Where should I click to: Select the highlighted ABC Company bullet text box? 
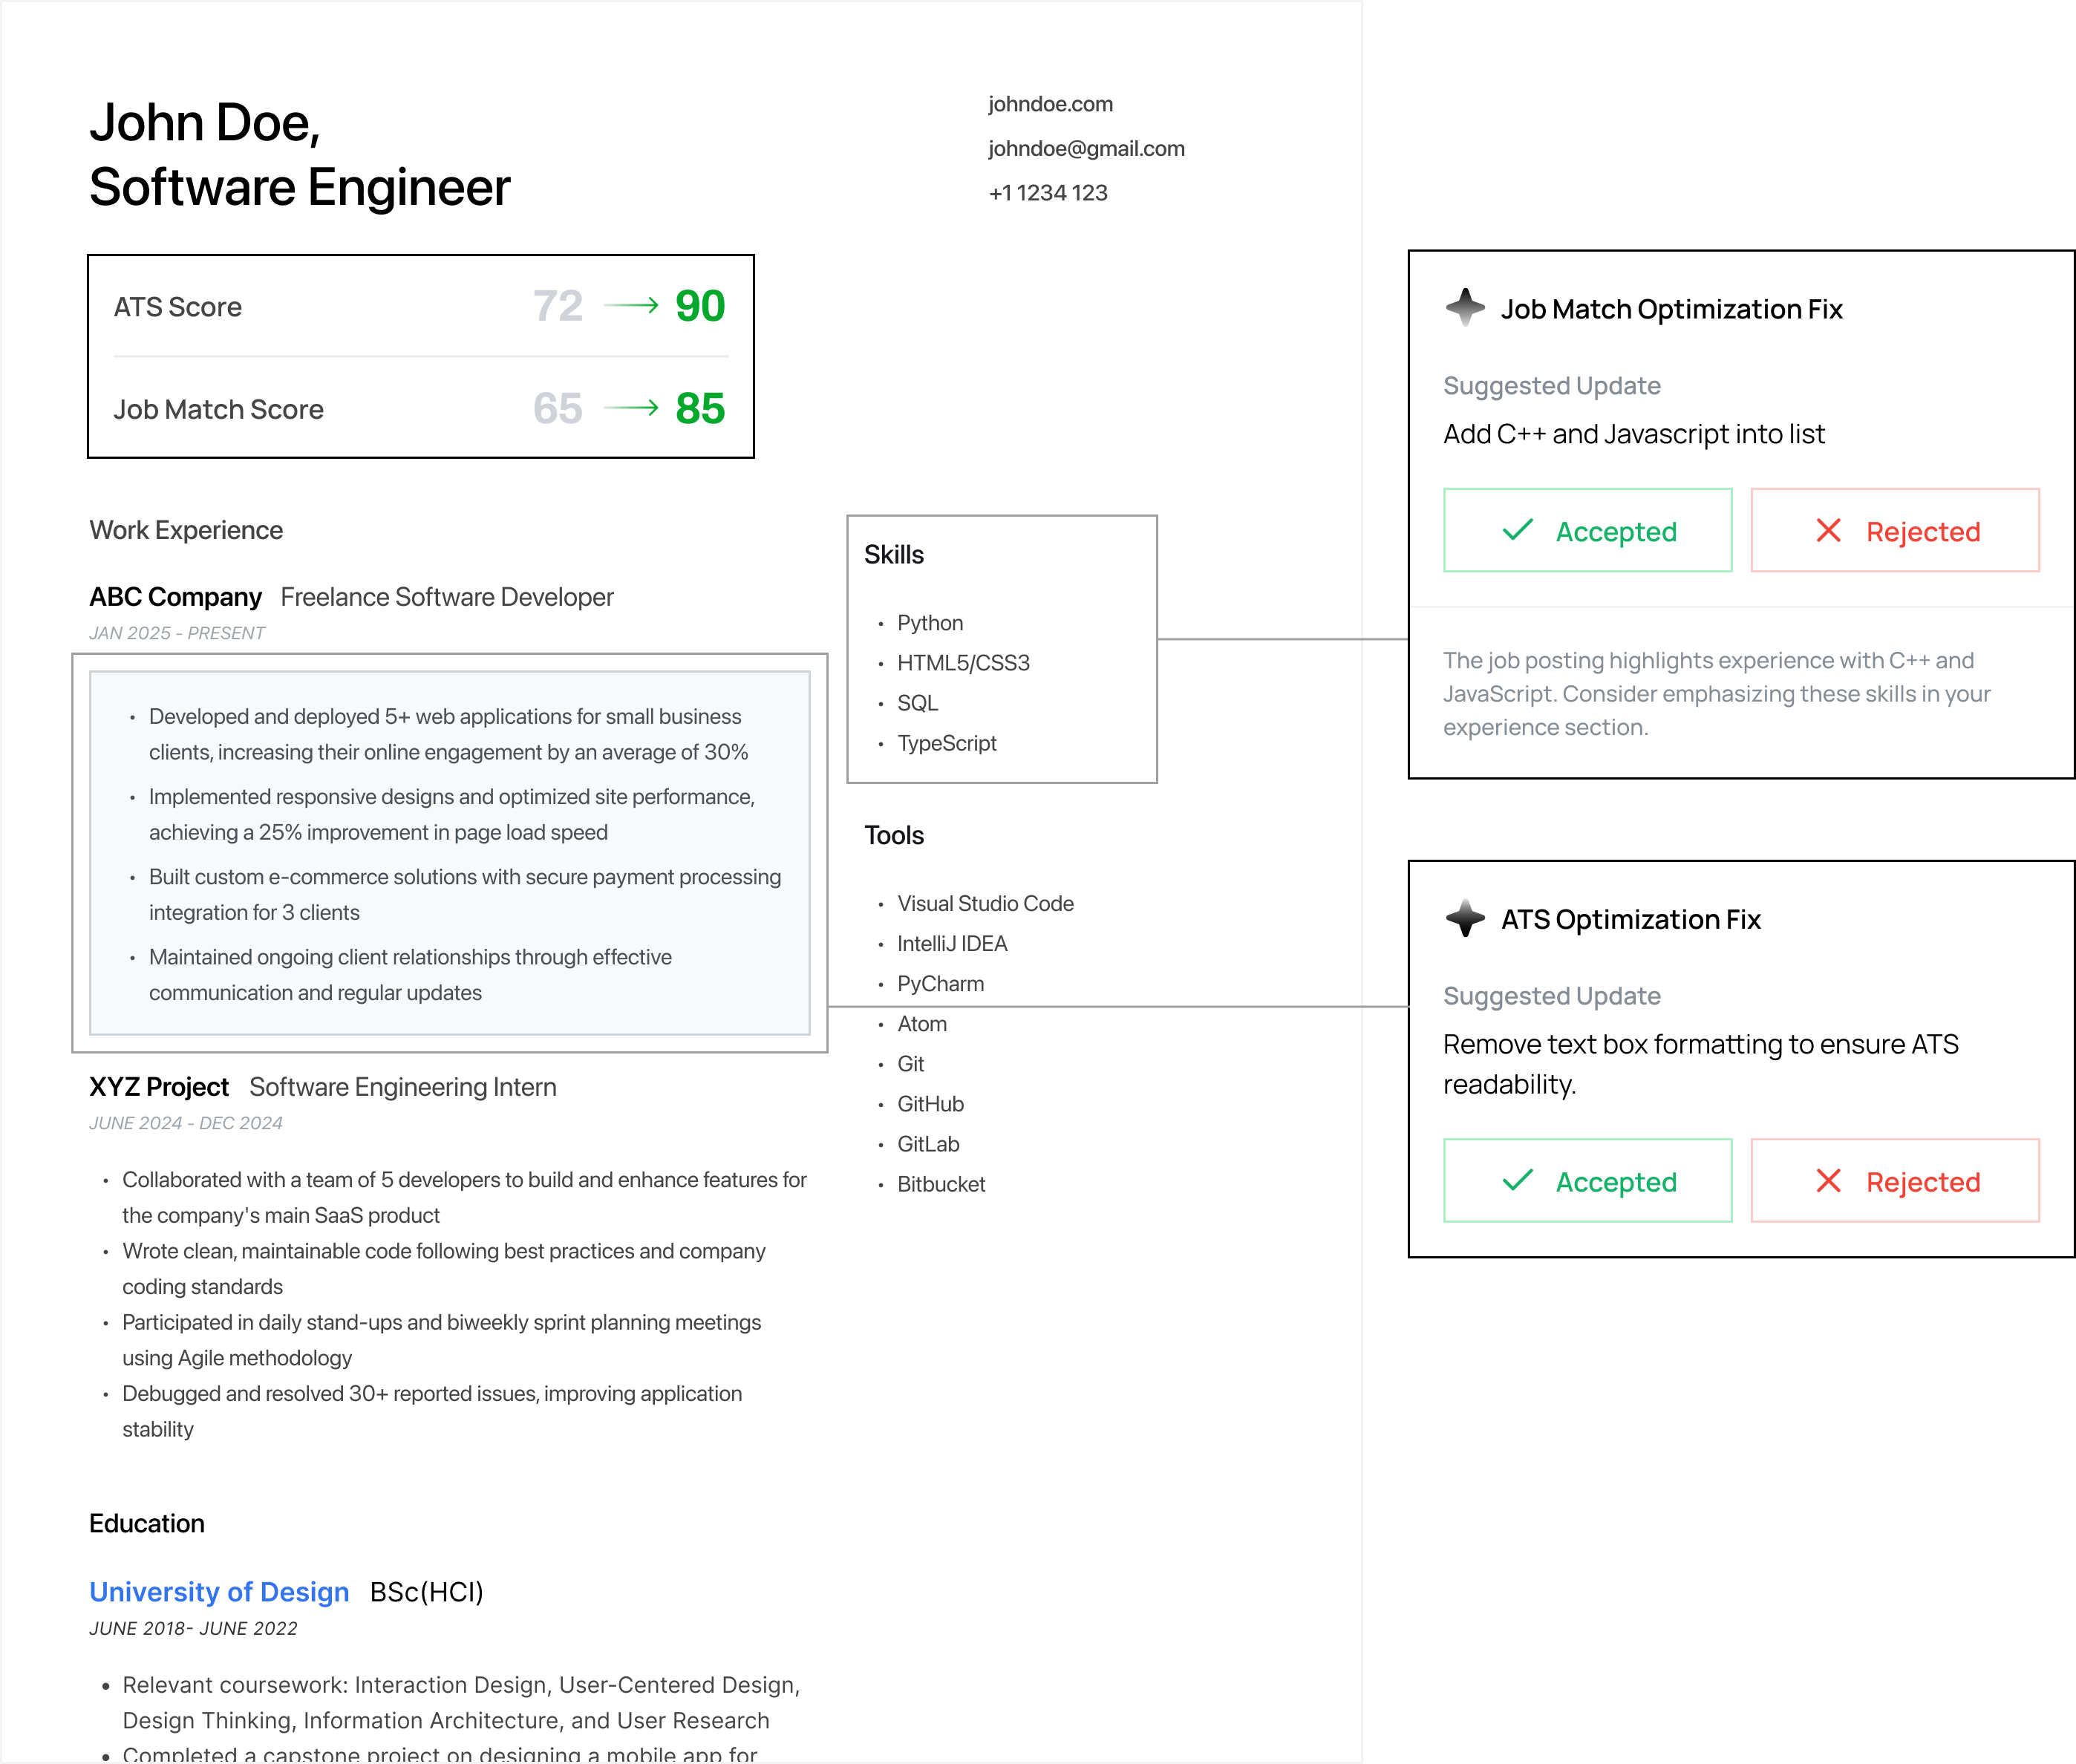click(x=449, y=852)
